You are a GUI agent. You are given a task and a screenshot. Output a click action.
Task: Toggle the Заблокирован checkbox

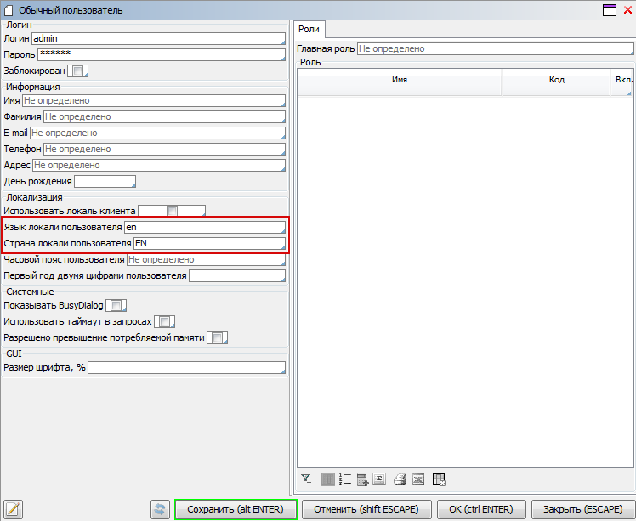tap(77, 71)
